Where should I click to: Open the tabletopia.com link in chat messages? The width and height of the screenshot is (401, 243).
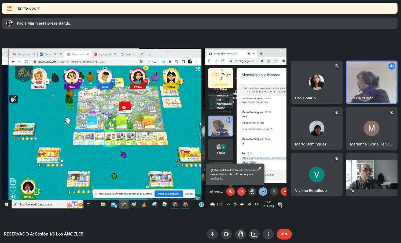pyautogui.click(x=264, y=160)
